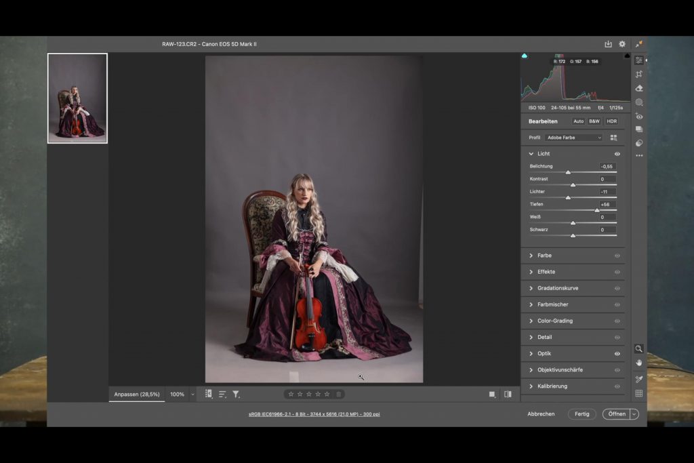This screenshot has width=694, height=463.
Task: Toggle the Optik panel eye icon
Action: pyautogui.click(x=617, y=354)
